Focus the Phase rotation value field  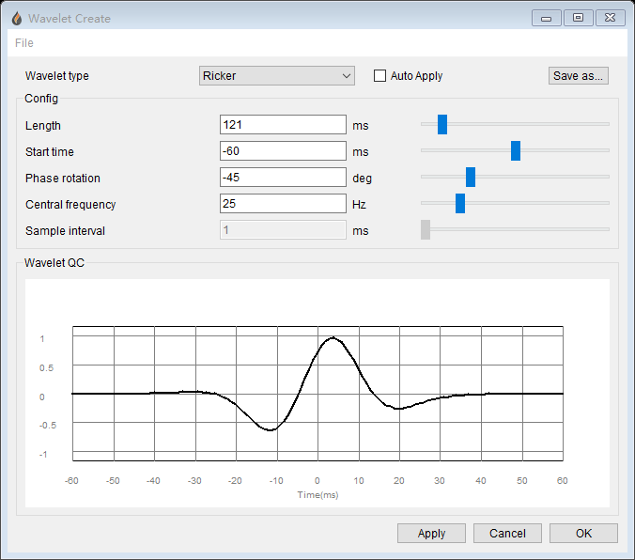283,178
